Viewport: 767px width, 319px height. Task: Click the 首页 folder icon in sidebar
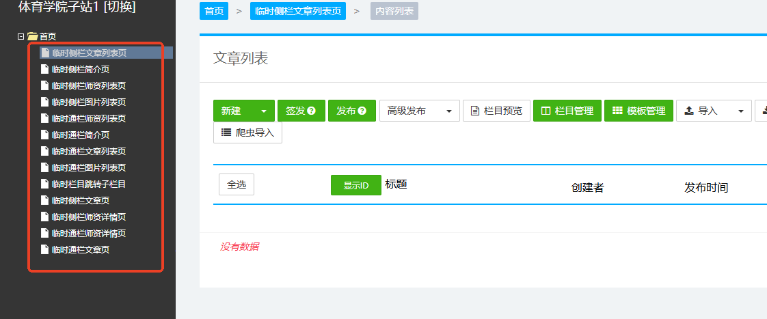tap(32, 36)
